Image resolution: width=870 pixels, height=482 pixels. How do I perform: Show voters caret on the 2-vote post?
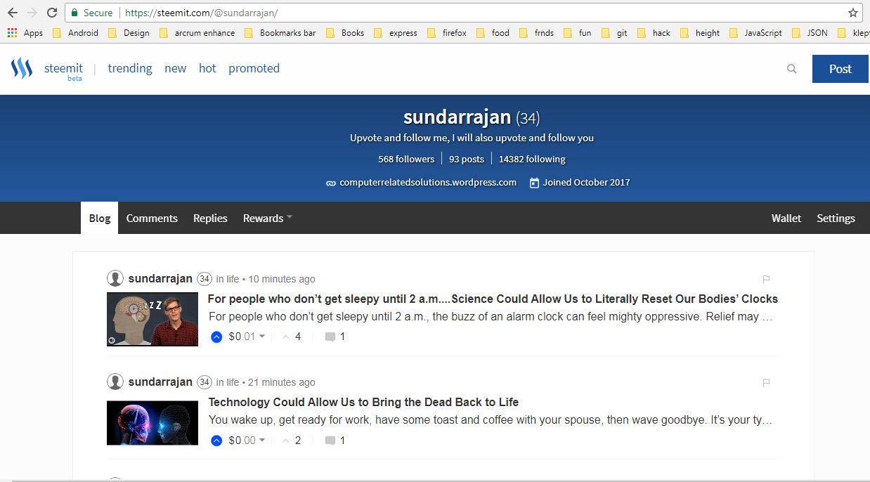pos(286,441)
